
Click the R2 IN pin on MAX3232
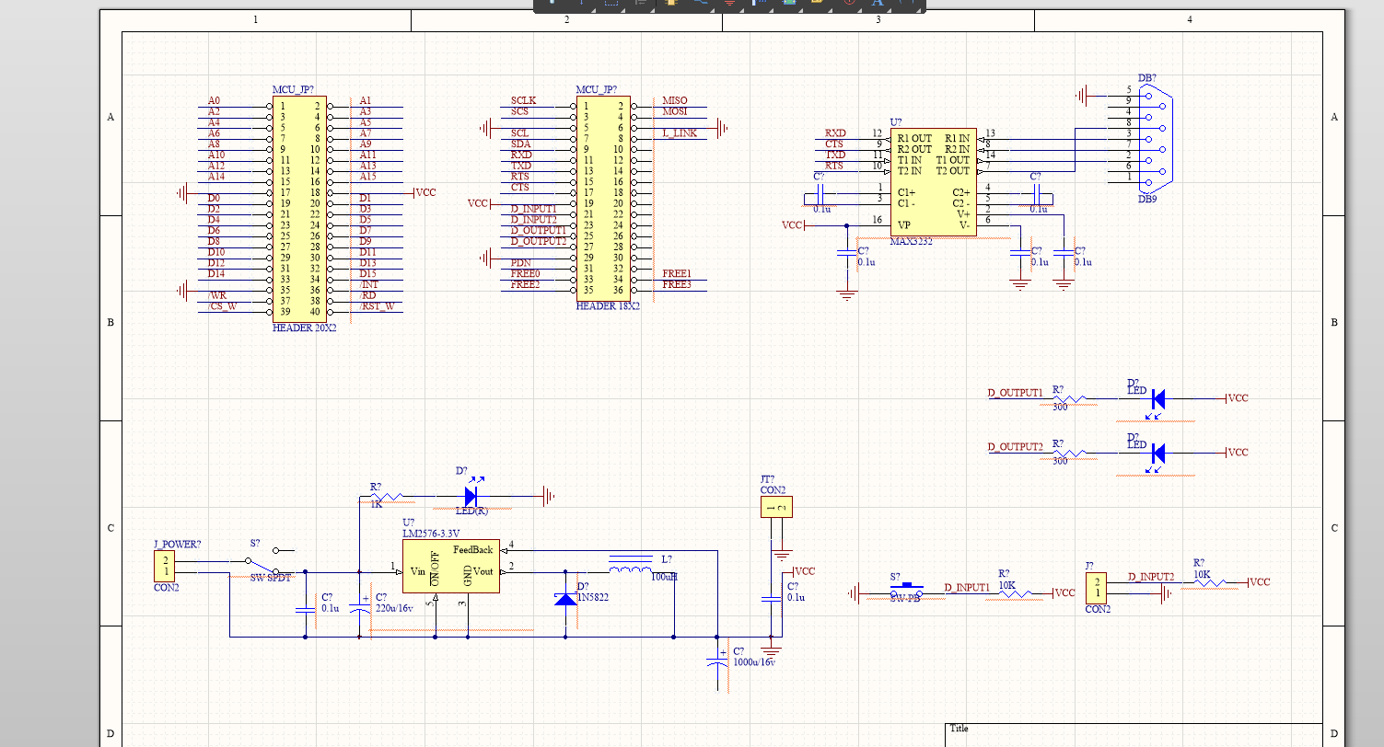[958, 149]
